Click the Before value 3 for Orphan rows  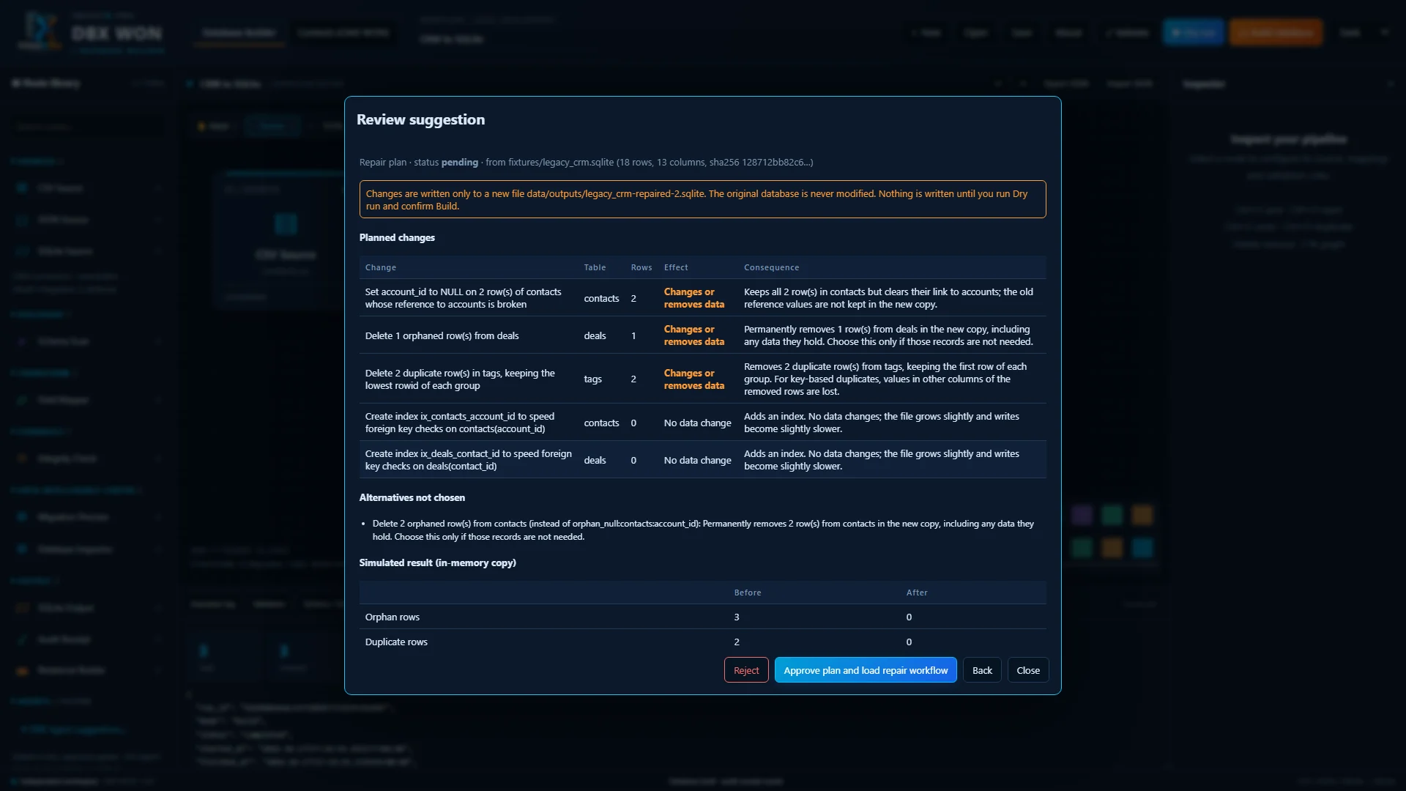click(737, 617)
